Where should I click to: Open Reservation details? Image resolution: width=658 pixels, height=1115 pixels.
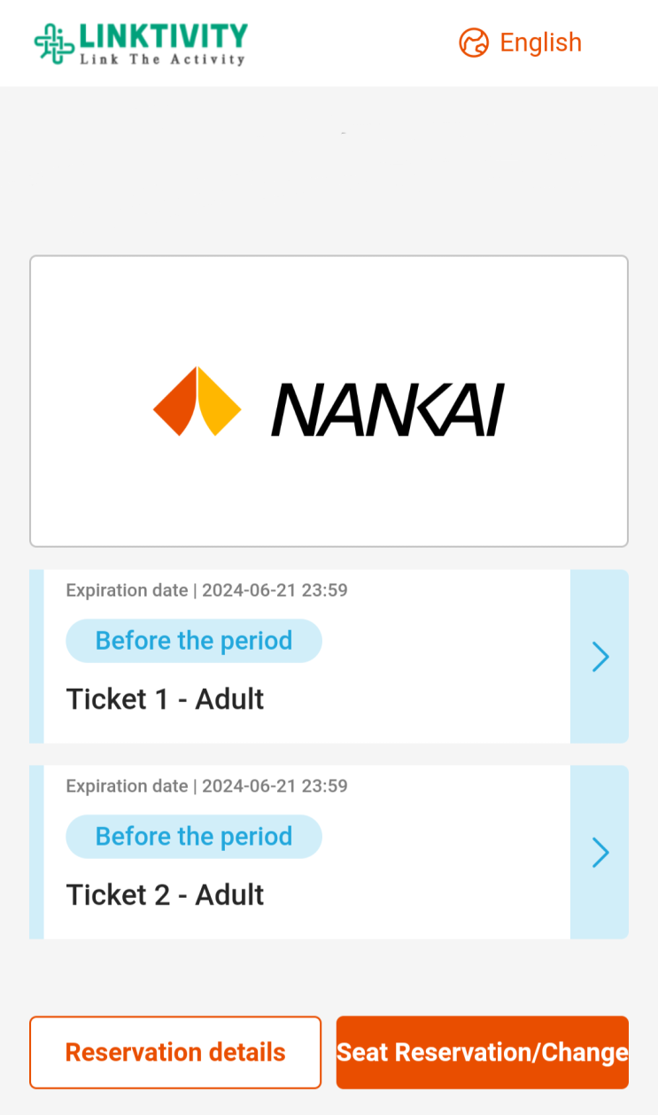[x=175, y=1052]
